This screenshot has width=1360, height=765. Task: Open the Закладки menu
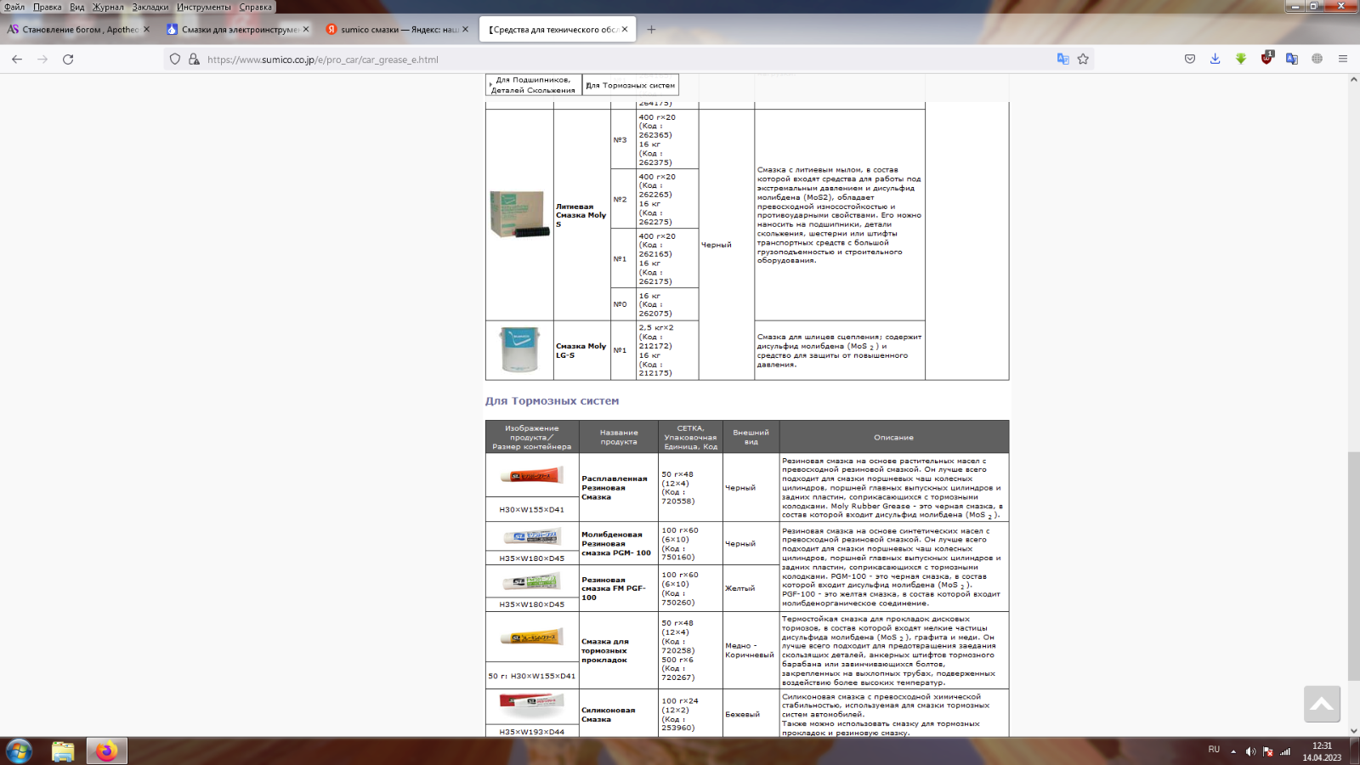[x=150, y=7]
